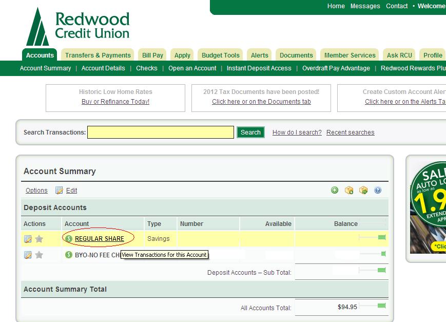Open Account Summary submenu item
The width and height of the screenshot is (446, 322).
45,68
